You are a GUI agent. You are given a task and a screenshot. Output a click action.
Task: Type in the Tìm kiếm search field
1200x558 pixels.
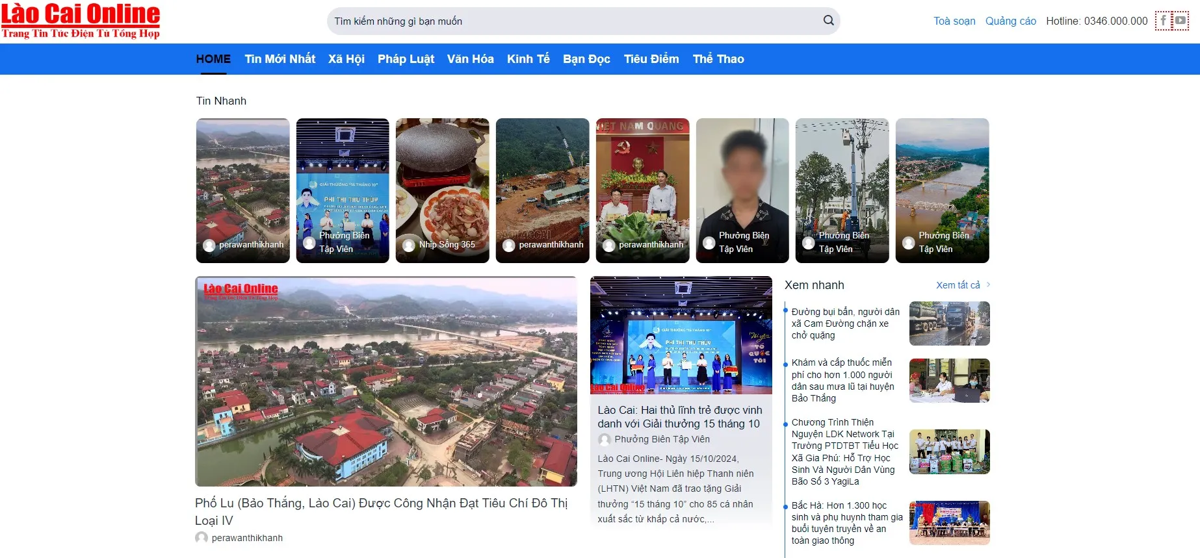(x=572, y=21)
